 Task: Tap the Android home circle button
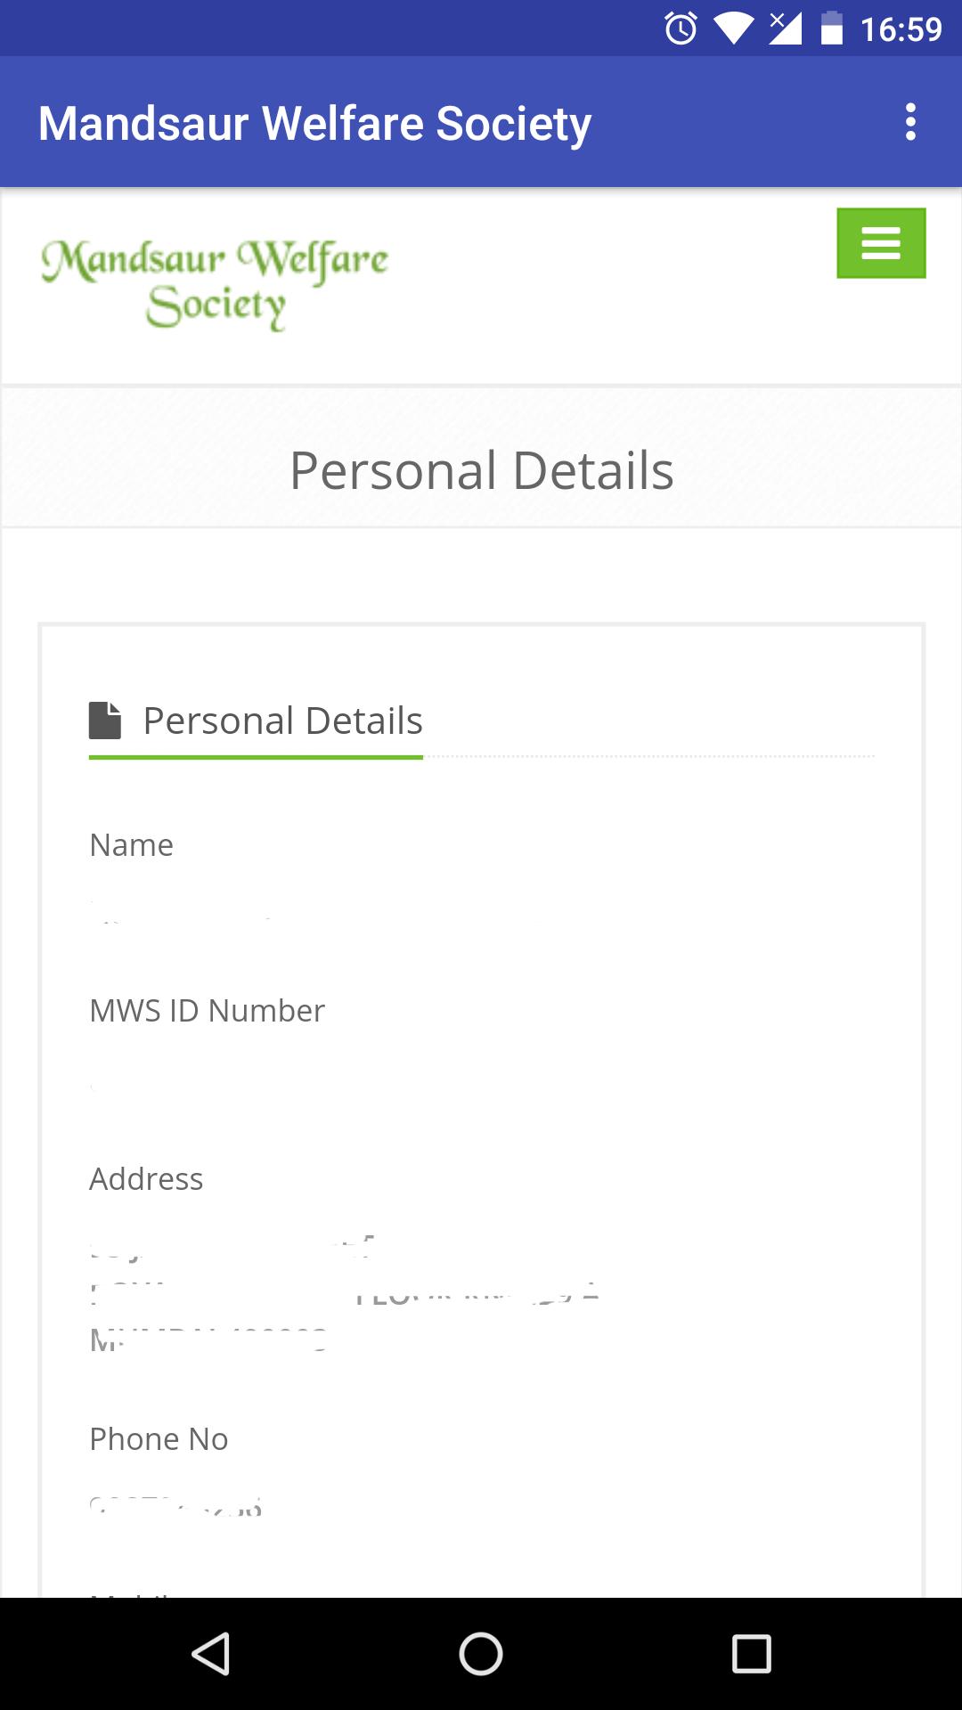481,1654
